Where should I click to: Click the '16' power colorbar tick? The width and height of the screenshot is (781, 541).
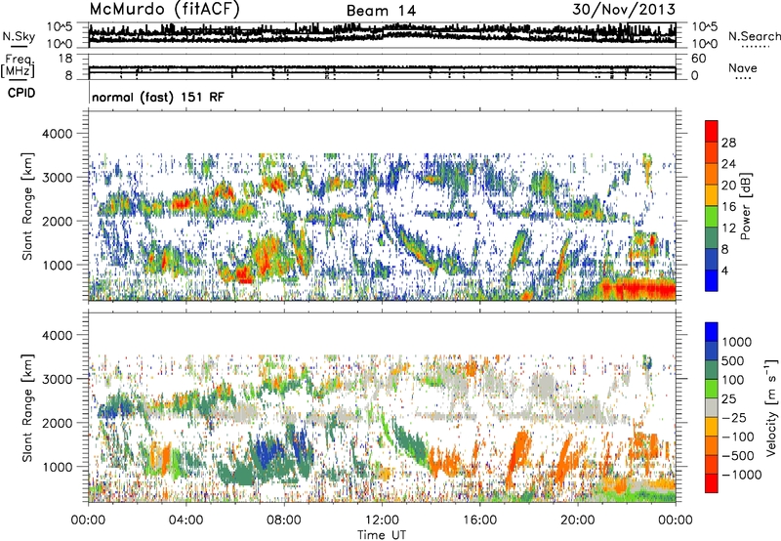click(x=728, y=207)
